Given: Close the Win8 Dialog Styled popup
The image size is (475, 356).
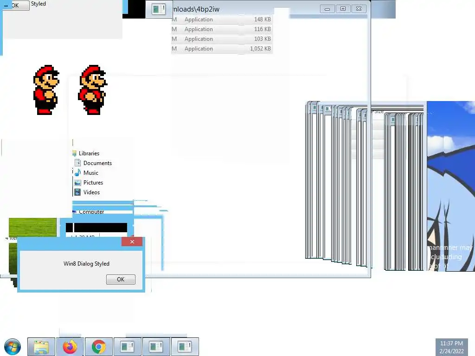Looking at the screenshot, I should tap(132, 242).
